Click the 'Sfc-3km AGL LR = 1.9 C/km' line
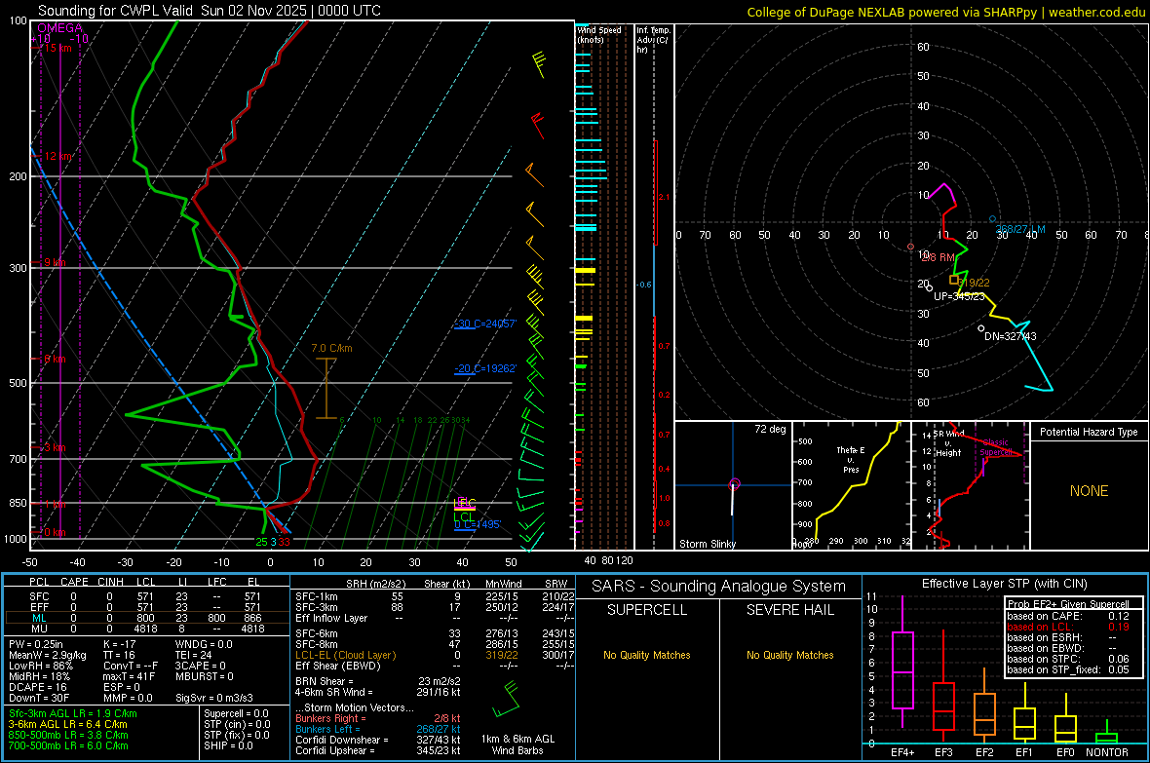1150x763 pixels. point(73,713)
